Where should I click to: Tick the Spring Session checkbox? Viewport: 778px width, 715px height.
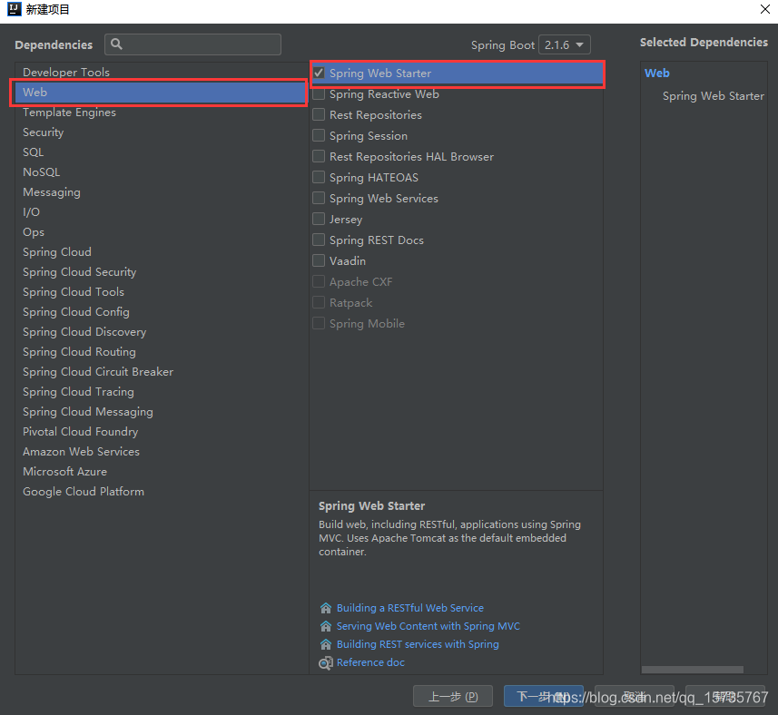pos(319,135)
